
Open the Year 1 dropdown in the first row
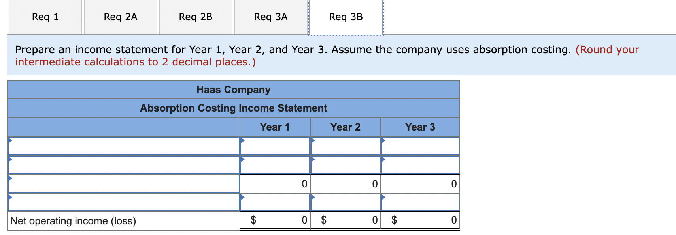pos(276,146)
